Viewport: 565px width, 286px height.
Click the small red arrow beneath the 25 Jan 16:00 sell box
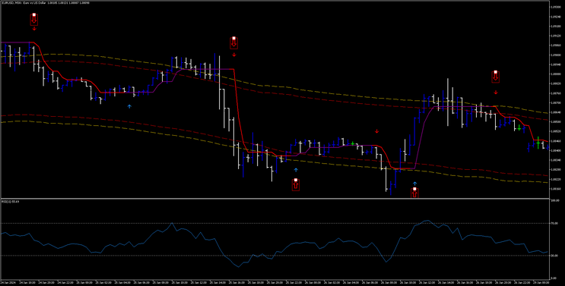(234, 55)
